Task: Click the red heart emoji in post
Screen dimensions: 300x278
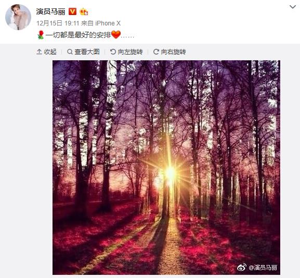Action: pos(116,35)
